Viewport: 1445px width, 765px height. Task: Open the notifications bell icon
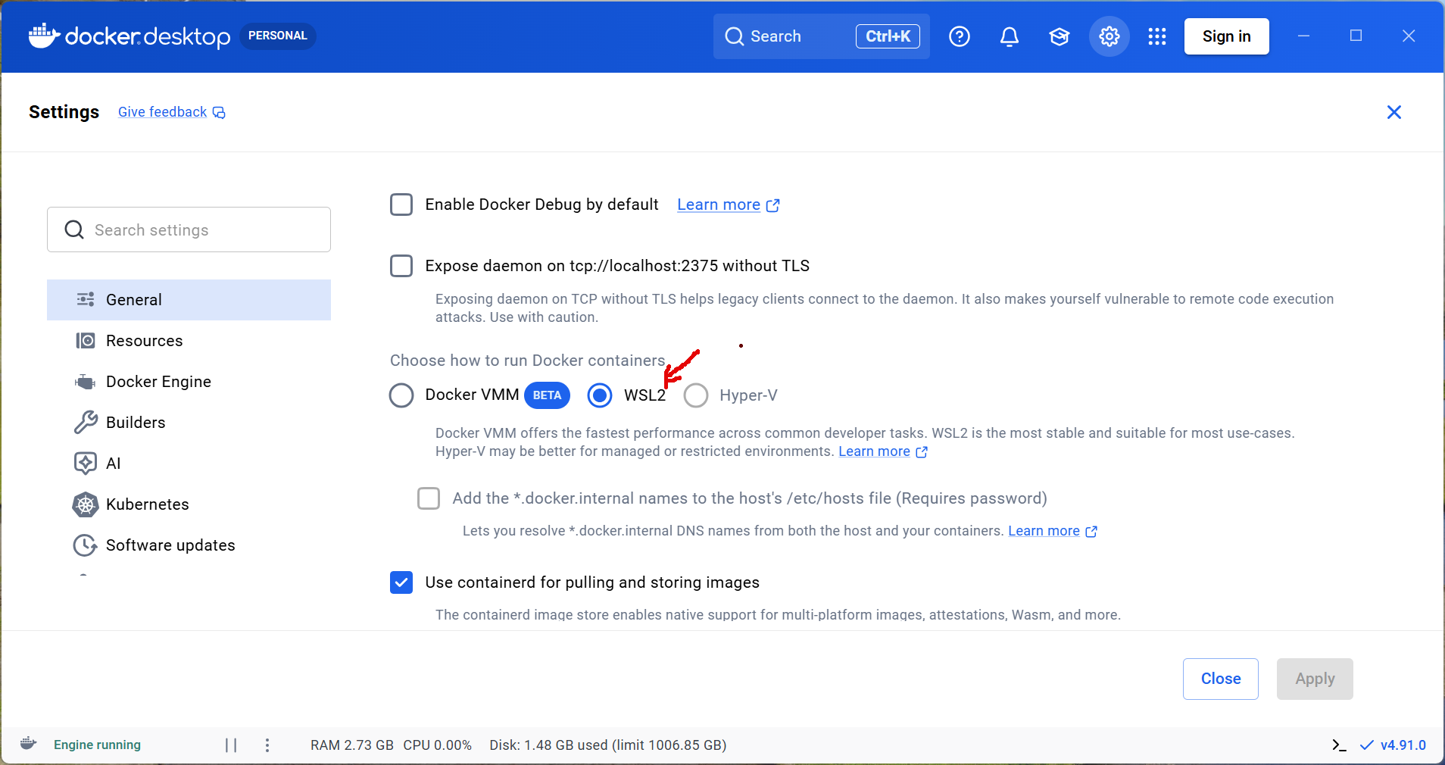pyautogui.click(x=1010, y=36)
